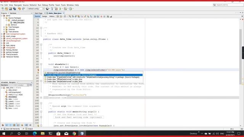The height and width of the screenshot is (137, 244).
Task: Toggle Show Inner Classes filter in Navigator
Action: click(x=18, y=125)
